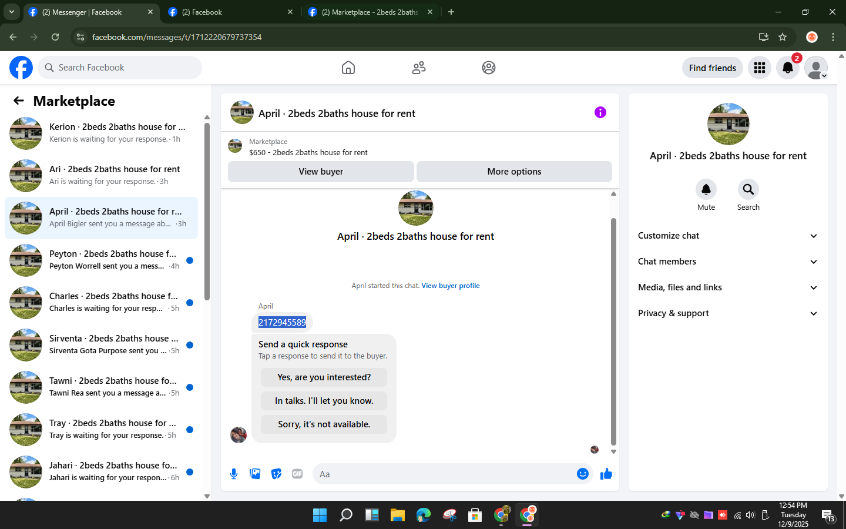This screenshot has height=529, width=846.
Task: Open the emoji picker in message box
Action: pos(583,474)
